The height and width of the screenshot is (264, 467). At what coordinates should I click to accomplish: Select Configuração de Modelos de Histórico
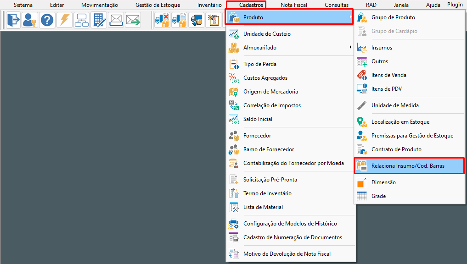(290, 224)
